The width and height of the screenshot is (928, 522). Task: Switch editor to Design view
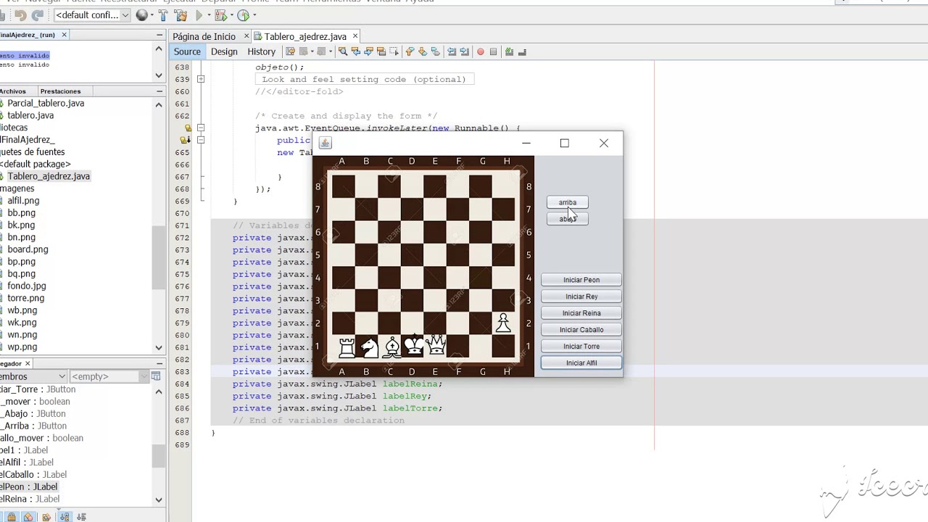coord(224,51)
